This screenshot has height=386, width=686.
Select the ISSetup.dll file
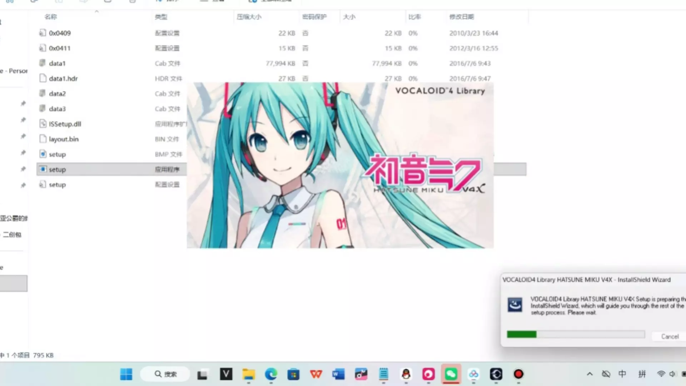(x=65, y=124)
